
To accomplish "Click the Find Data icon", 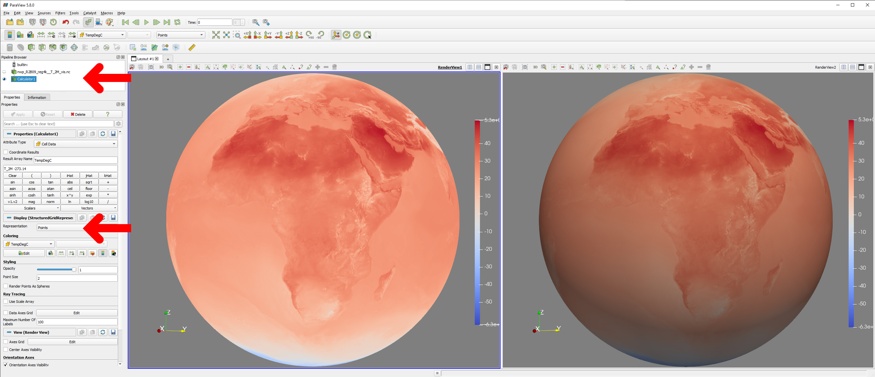I will (x=256, y=22).
